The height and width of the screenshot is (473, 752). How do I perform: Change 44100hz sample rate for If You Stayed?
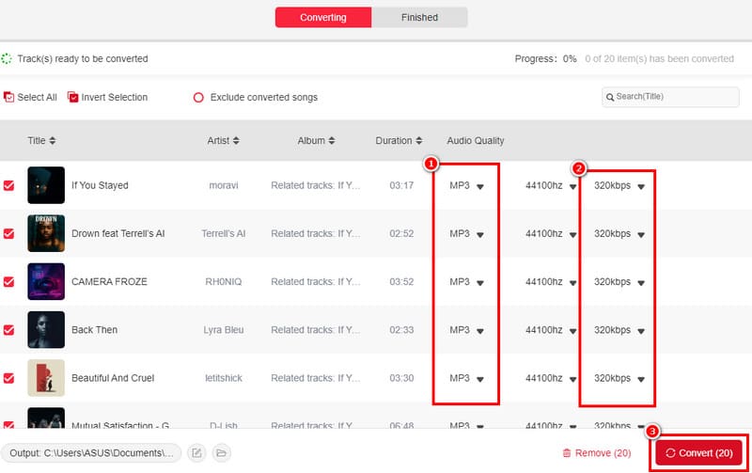click(551, 185)
